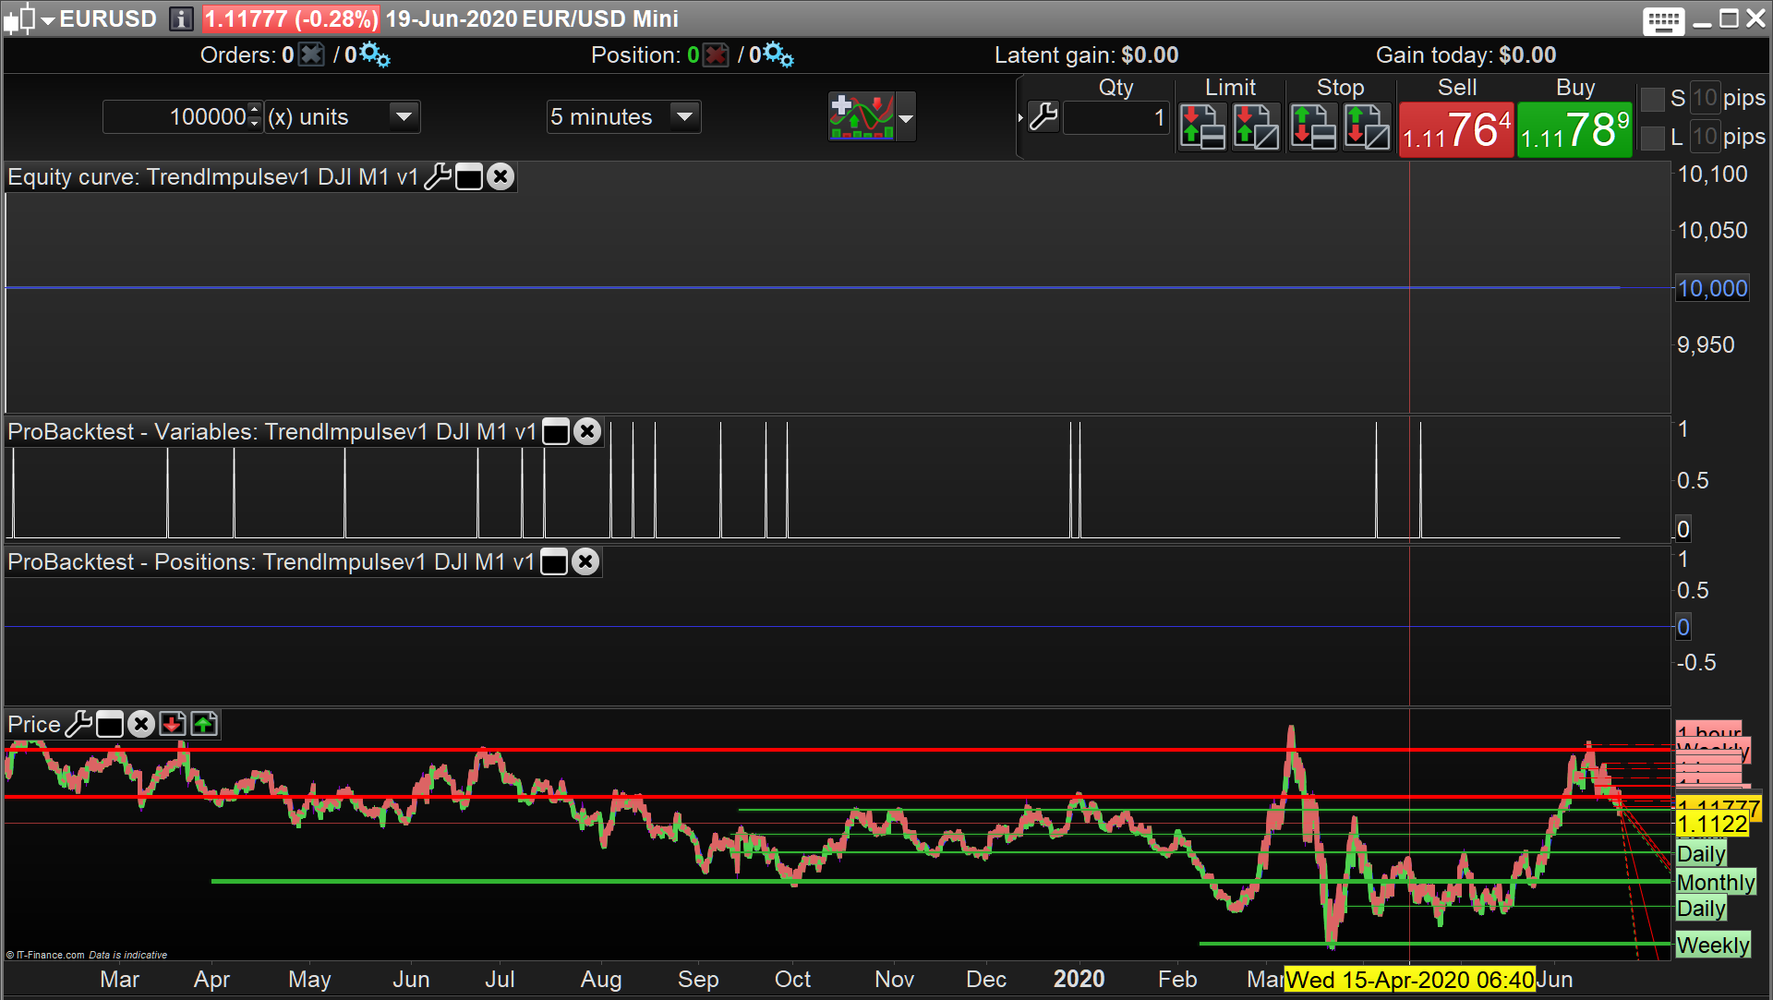This screenshot has height=1000, width=1773.
Task: Expand the arrow next to the indicator tool icon
Action: click(906, 118)
